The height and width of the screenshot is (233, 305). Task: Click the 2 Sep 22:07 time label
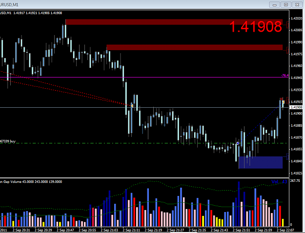[285, 230]
